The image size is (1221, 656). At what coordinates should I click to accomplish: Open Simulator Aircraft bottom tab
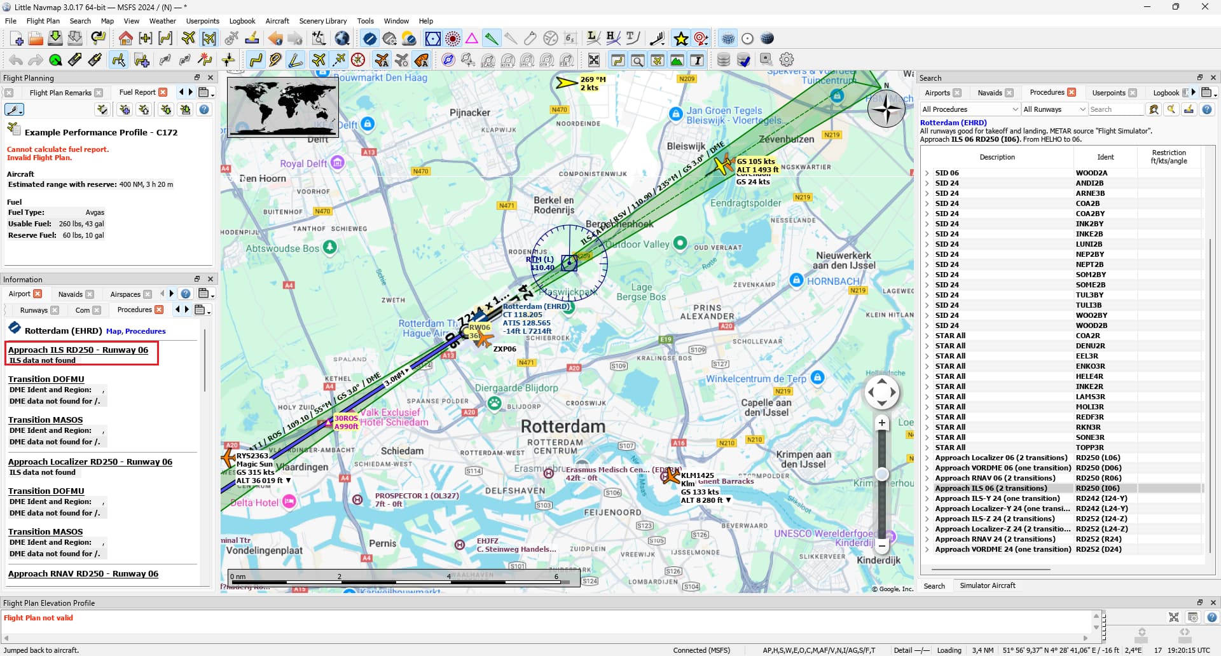(987, 585)
